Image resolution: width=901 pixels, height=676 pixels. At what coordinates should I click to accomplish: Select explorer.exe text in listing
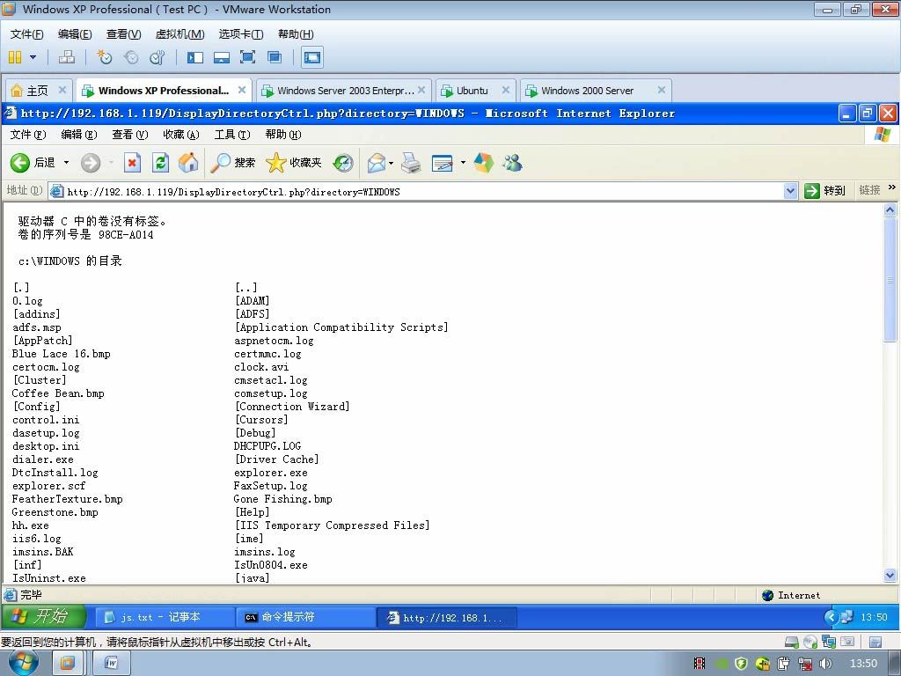tap(271, 473)
